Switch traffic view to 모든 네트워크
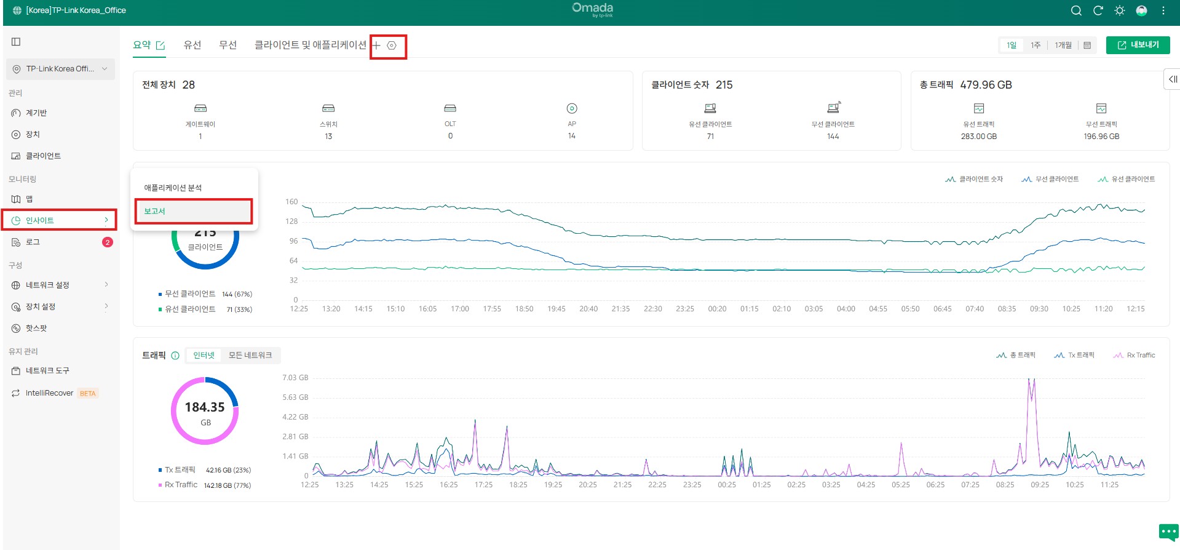Screen dimensions: 1180x550 coord(250,355)
